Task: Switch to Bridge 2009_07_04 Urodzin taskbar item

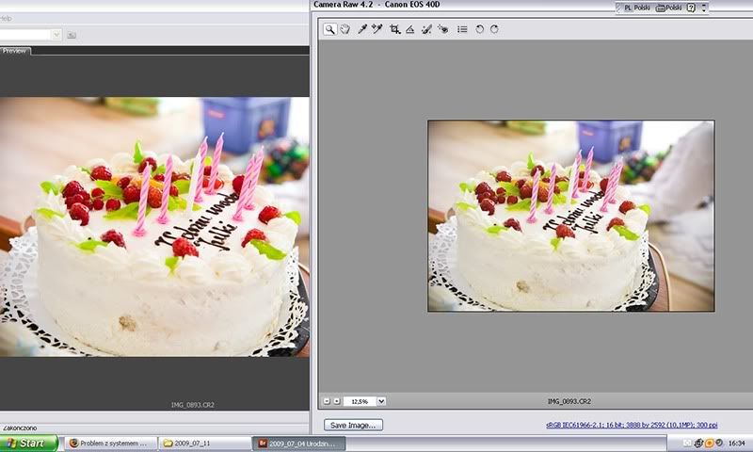Action: click(299, 443)
